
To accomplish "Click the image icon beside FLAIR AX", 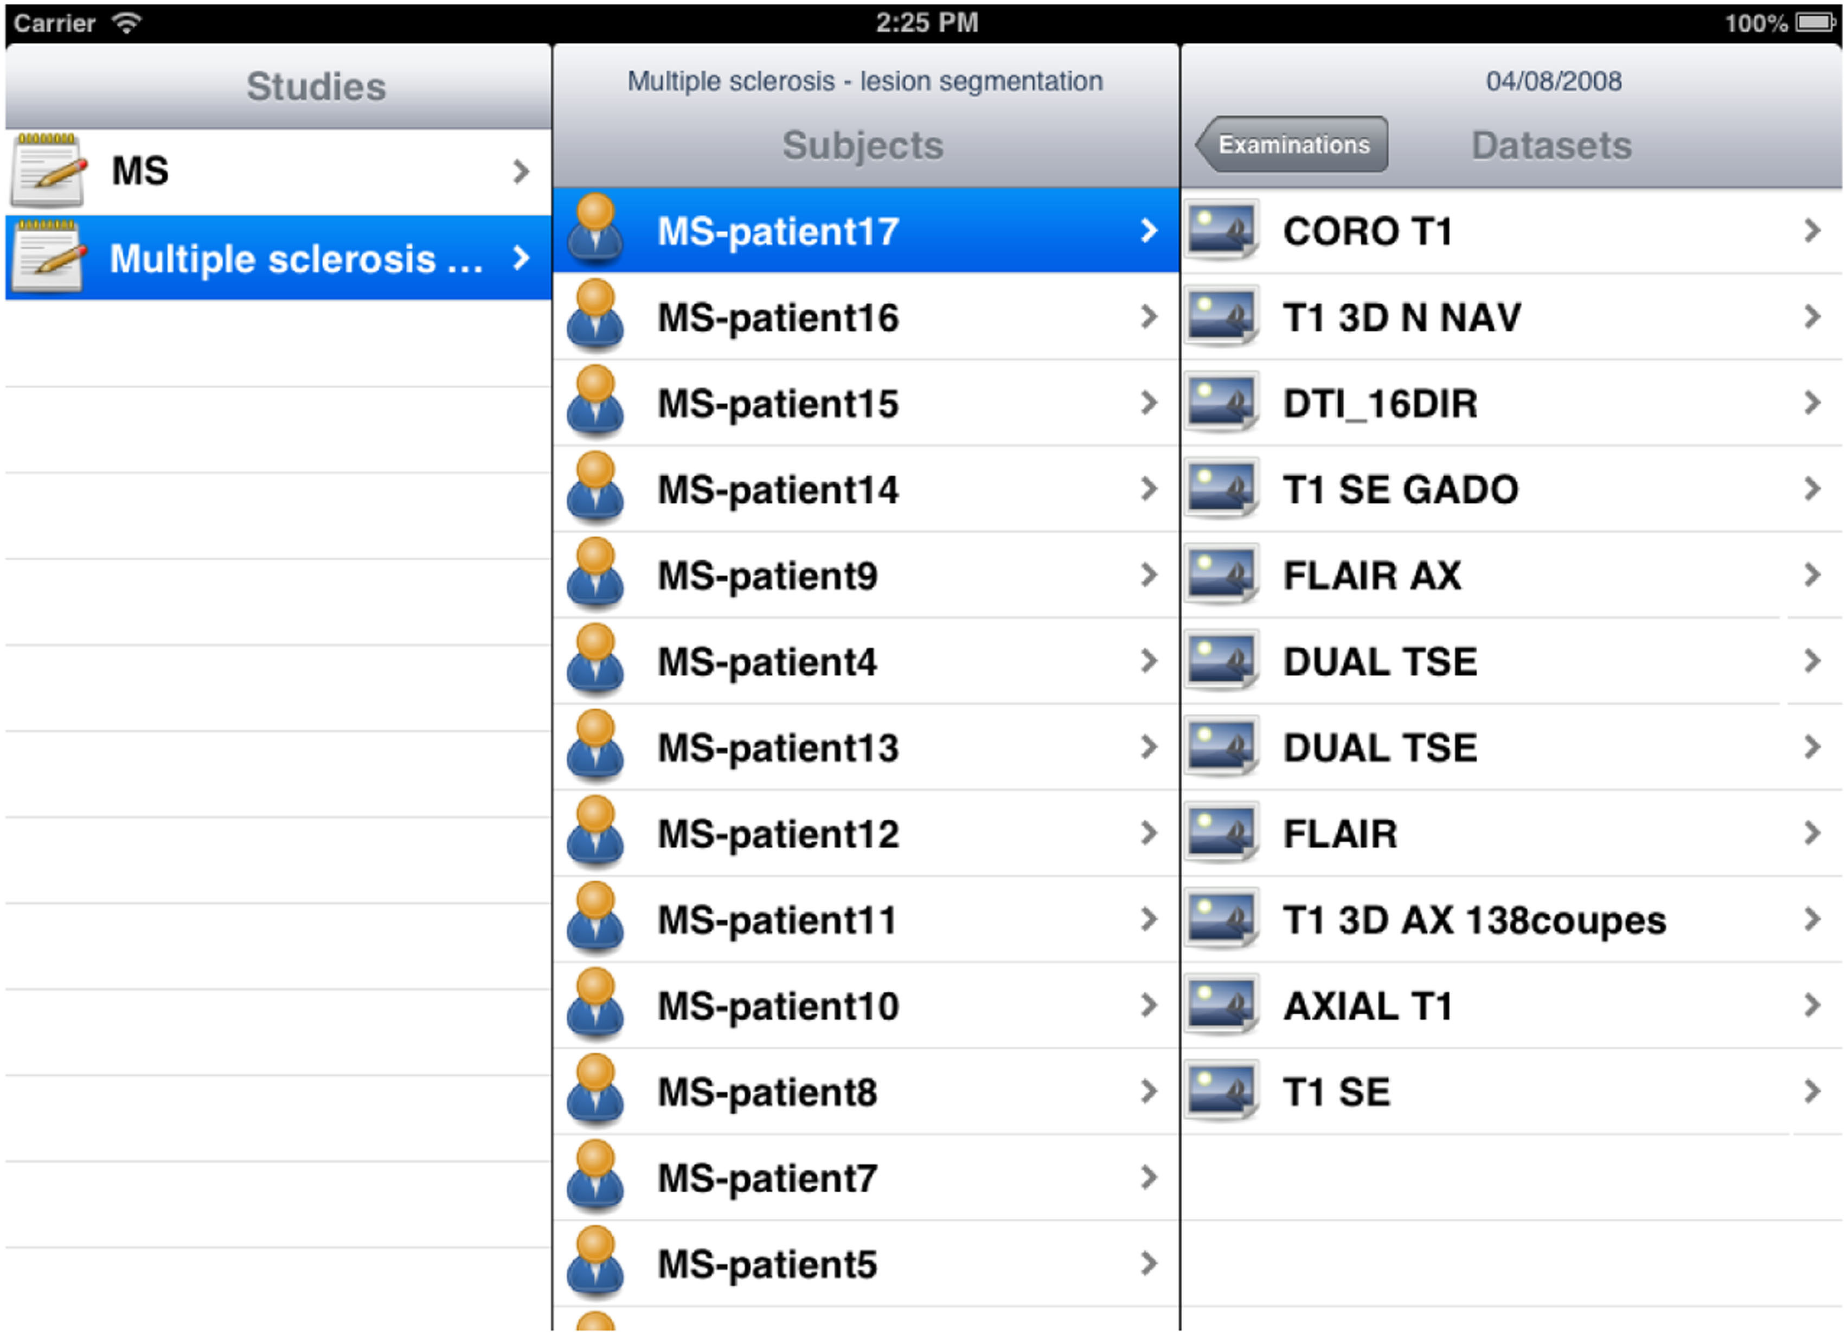I will (x=1221, y=574).
